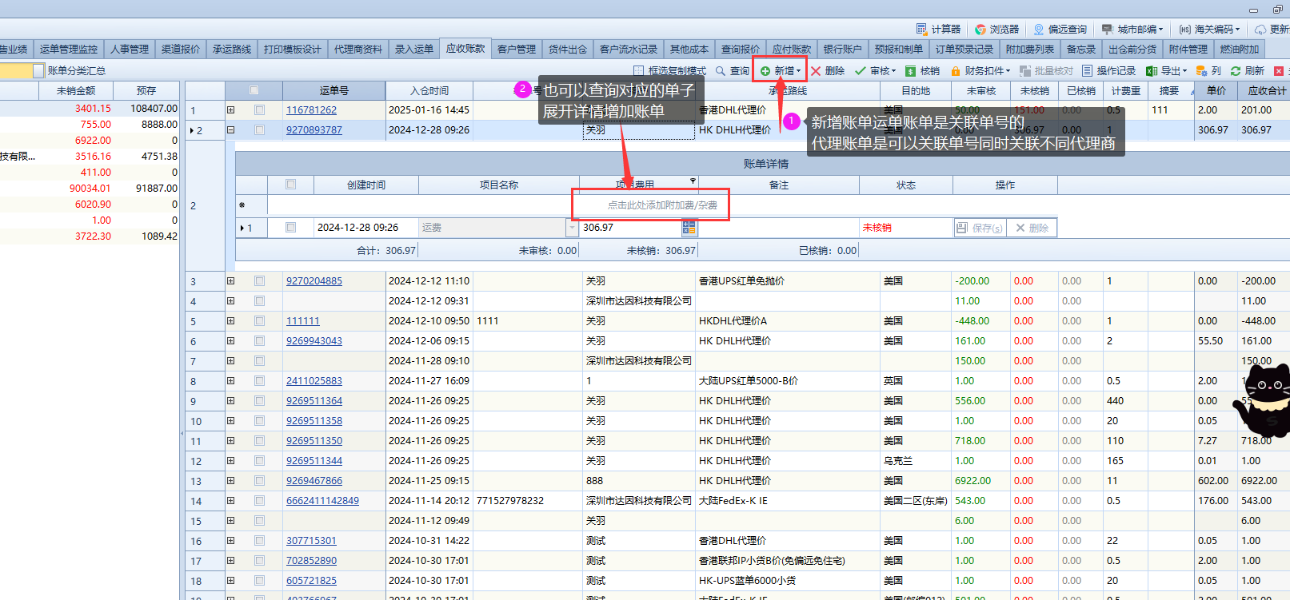Click the add surcharge row 点击此处添加附加费/杂费
Image resolution: width=1290 pixels, height=600 pixels.
pos(661,205)
